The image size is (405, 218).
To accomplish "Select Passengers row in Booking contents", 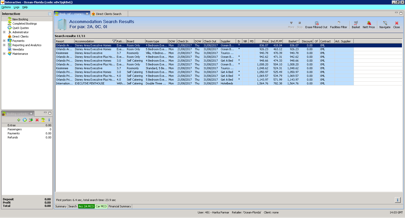I will click(x=27, y=129).
